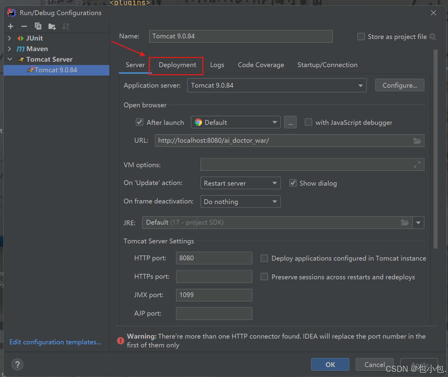The width and height of the screenshot is (448, 377).
Task: Click the Store as project file gear icon
Action: (x=433, y=37)
